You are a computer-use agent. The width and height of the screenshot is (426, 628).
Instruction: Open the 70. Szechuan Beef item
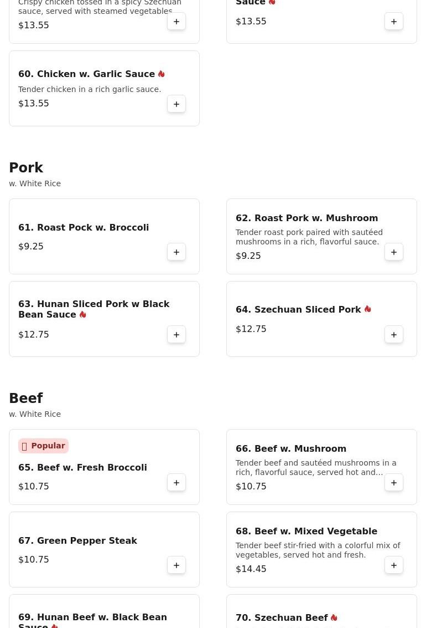282,617
